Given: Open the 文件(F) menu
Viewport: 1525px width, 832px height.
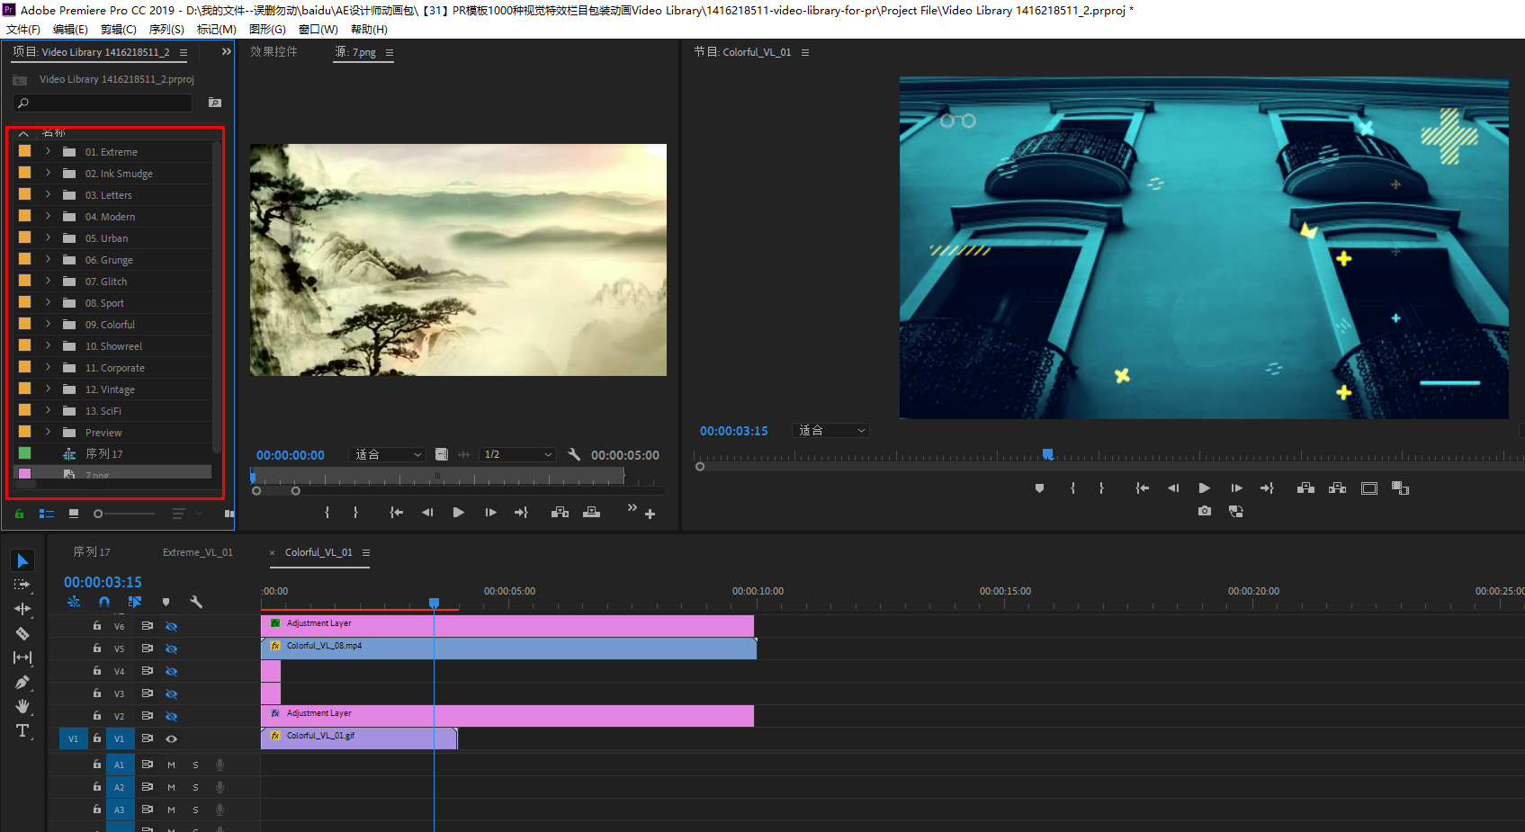Looking at the screenshot, I should [x=23, y=30].
